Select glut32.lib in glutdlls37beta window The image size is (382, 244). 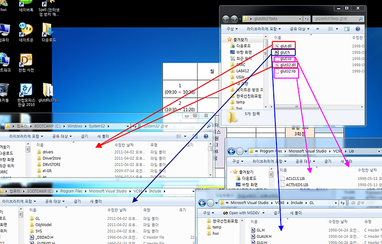285,72
